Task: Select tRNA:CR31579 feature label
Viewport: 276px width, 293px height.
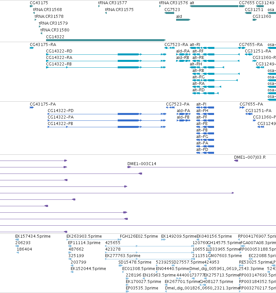Action: pos(53,23)
